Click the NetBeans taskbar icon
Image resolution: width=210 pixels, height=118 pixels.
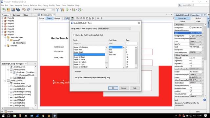[55, 116]
